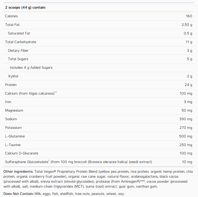Select the Calcium (from Algas calcareas) label
This screenshot has height=197, width=198.
tap(31, 93)
